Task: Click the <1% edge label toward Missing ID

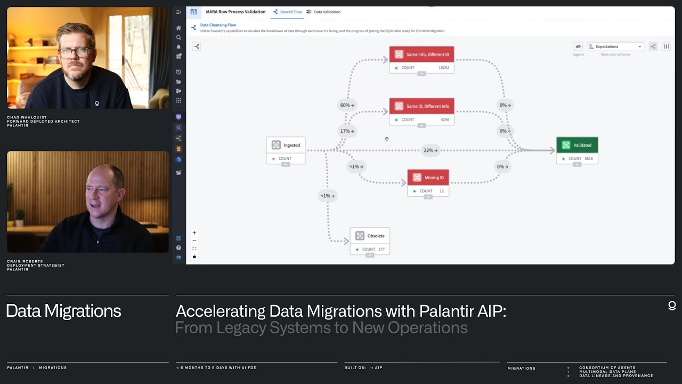Action: tap(356, 166)
